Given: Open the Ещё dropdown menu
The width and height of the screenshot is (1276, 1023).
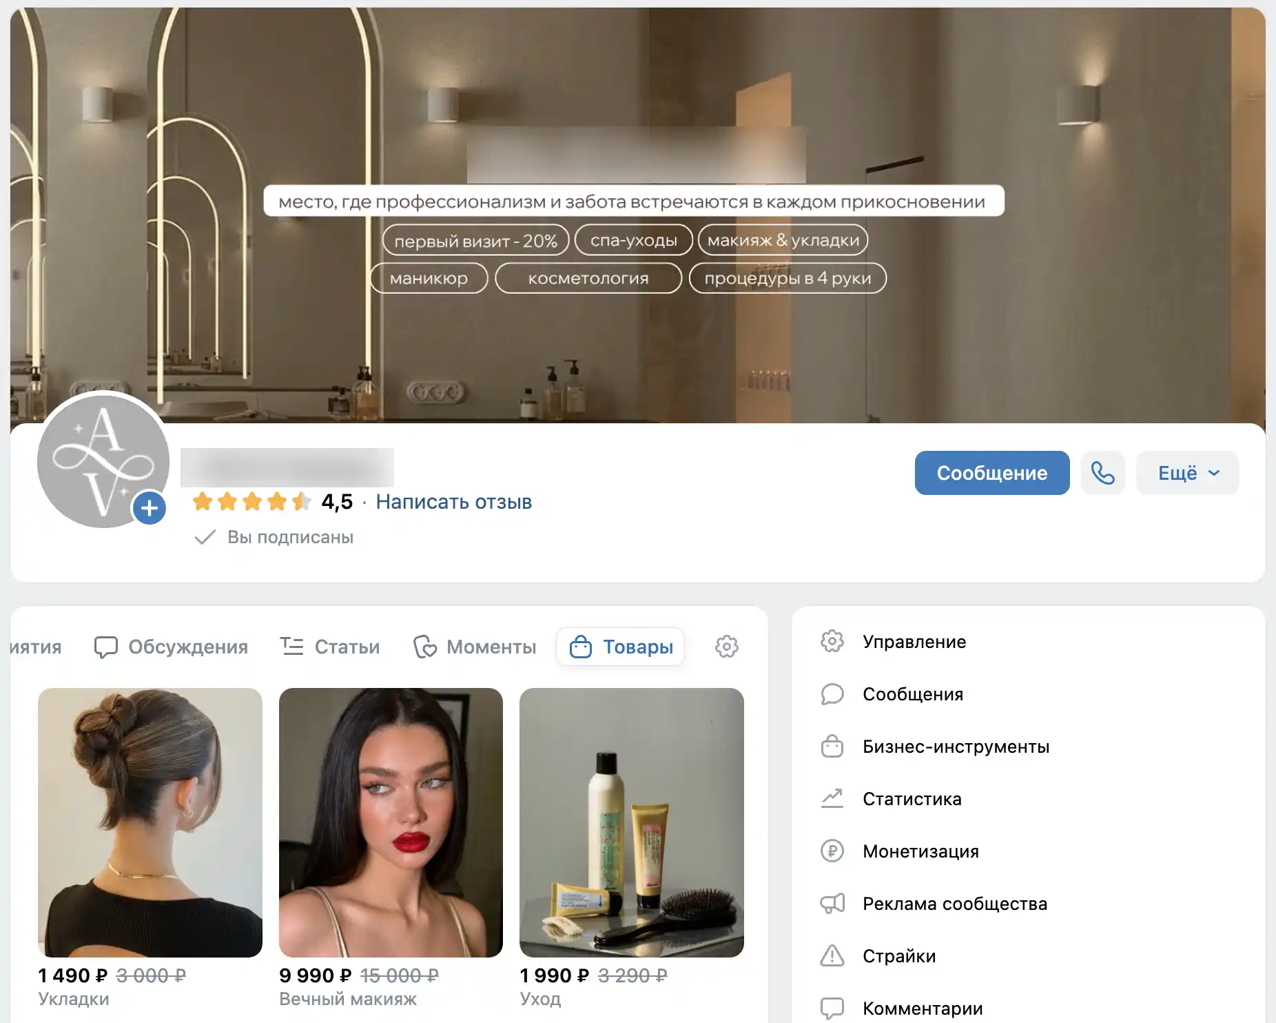Looking at the screenshot, I should (1187, 473).
